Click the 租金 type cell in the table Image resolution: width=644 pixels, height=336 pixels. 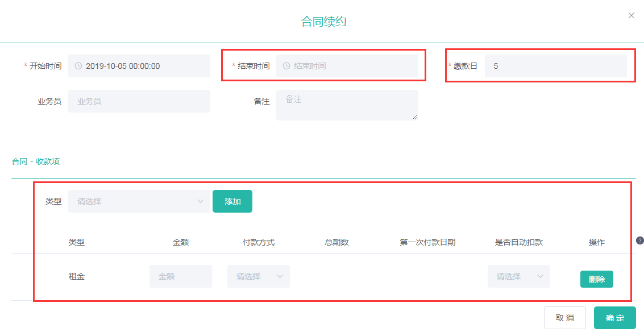pos(77,276)
